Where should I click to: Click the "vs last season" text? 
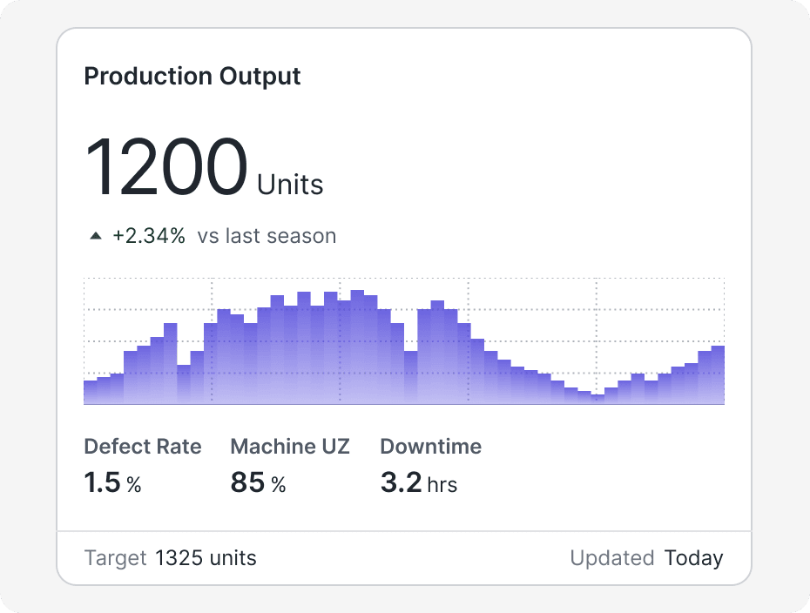pos(267,236)
